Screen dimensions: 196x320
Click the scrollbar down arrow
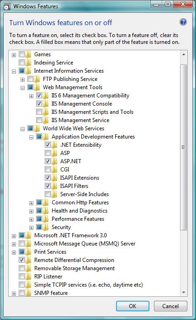click(x=184, y=293)
